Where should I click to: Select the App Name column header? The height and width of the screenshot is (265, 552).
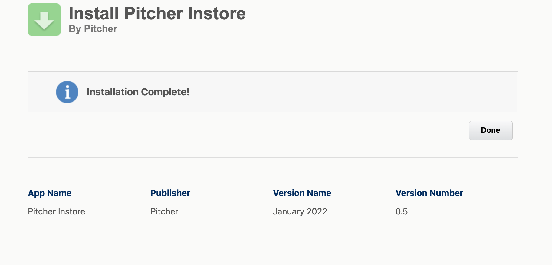click(x=50, y=193)
